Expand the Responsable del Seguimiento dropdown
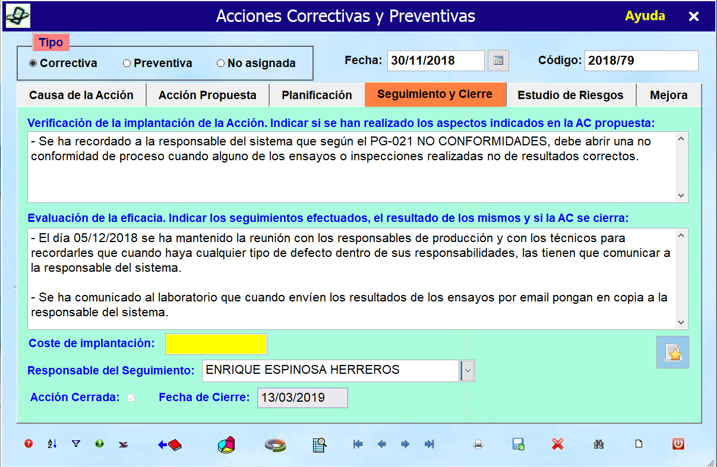This screenshot has width=717, height=467. [x=468, y=371]
